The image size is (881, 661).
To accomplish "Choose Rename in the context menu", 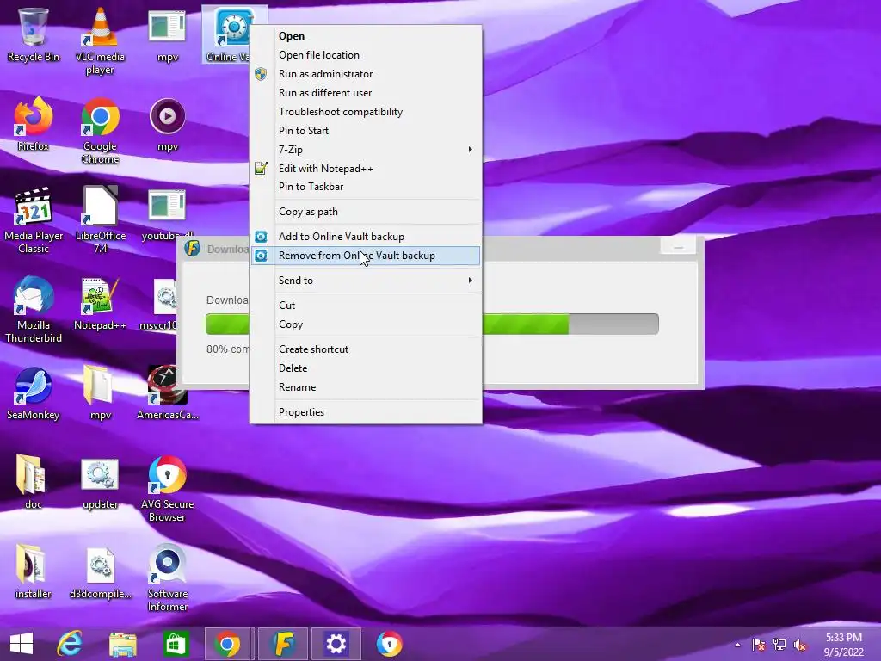I will [365, 387].
